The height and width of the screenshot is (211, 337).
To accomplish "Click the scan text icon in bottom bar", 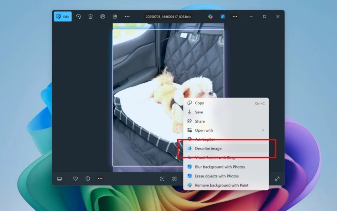I will click(174, 179).
